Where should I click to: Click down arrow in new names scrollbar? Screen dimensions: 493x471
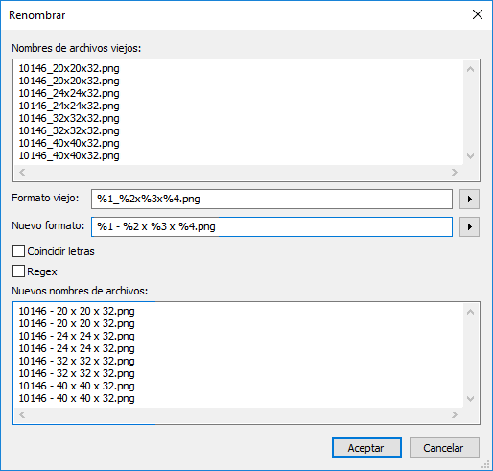[470, 399]
